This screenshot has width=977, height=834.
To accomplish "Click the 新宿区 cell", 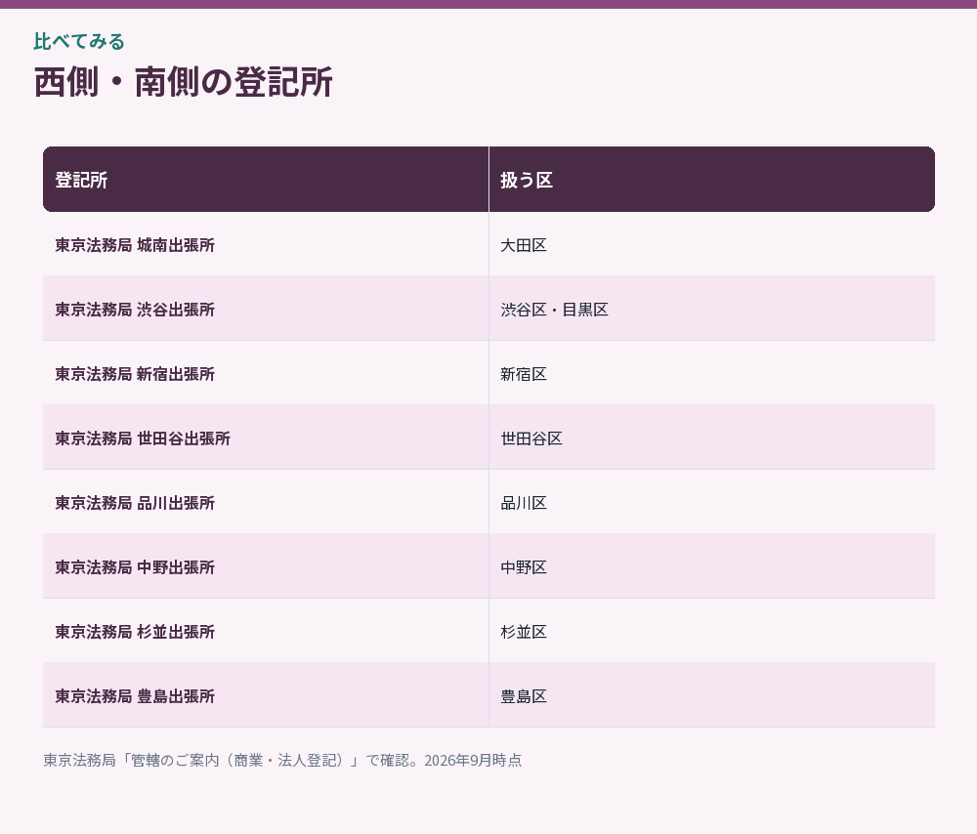I will (712, 373).
